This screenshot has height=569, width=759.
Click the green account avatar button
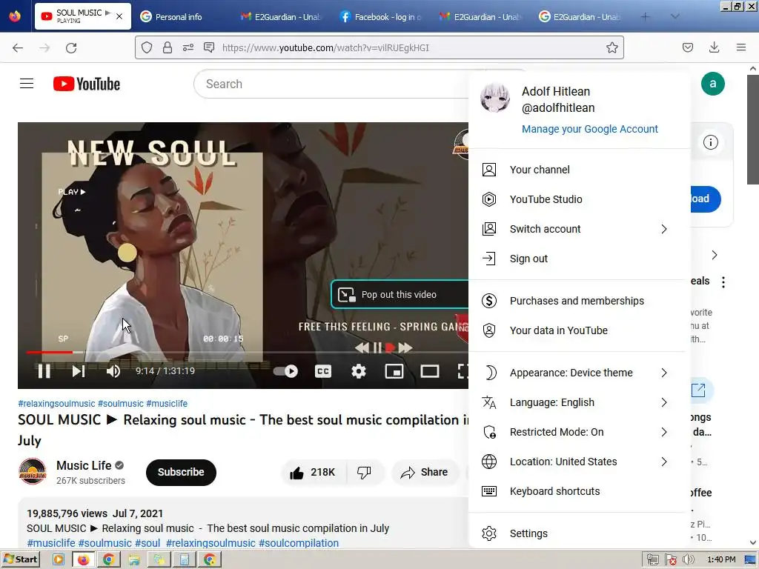pyautogui.click(x=712, y=84)
